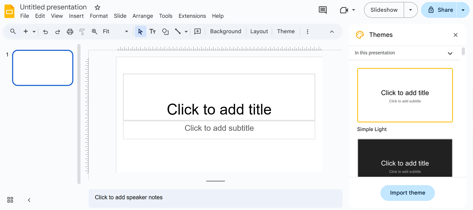
Task: Open the line type dropdown arrow
Action: pyautogui.click(x=186, y=32)
